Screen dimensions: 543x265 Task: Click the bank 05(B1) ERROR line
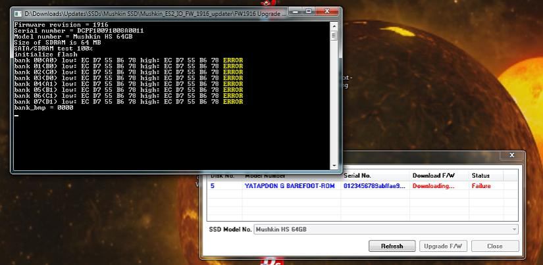[x=128, y=90]
